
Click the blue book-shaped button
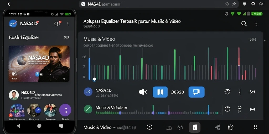(x=160, y=92)
